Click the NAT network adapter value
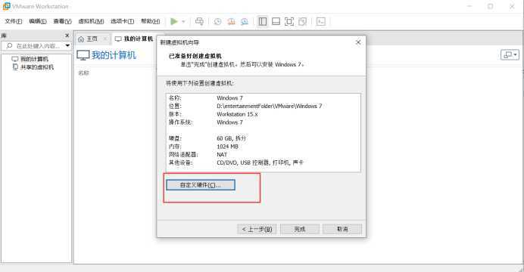Screen dimensions: 524x272 click(x=222, y=155)
